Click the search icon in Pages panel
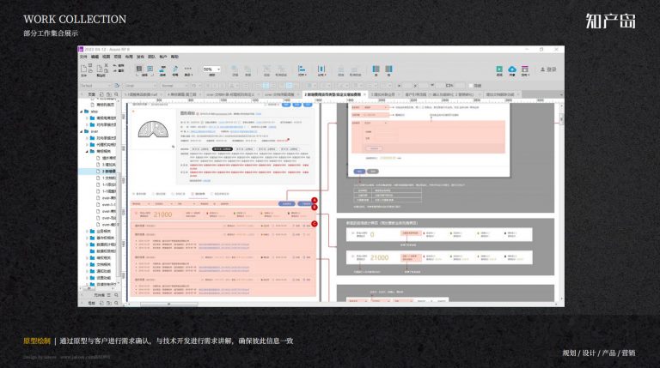The height and width of the screenshot is (368, 660). click(116, 94)
